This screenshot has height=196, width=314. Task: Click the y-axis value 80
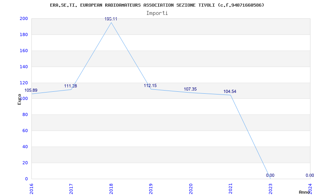(25, 114)
